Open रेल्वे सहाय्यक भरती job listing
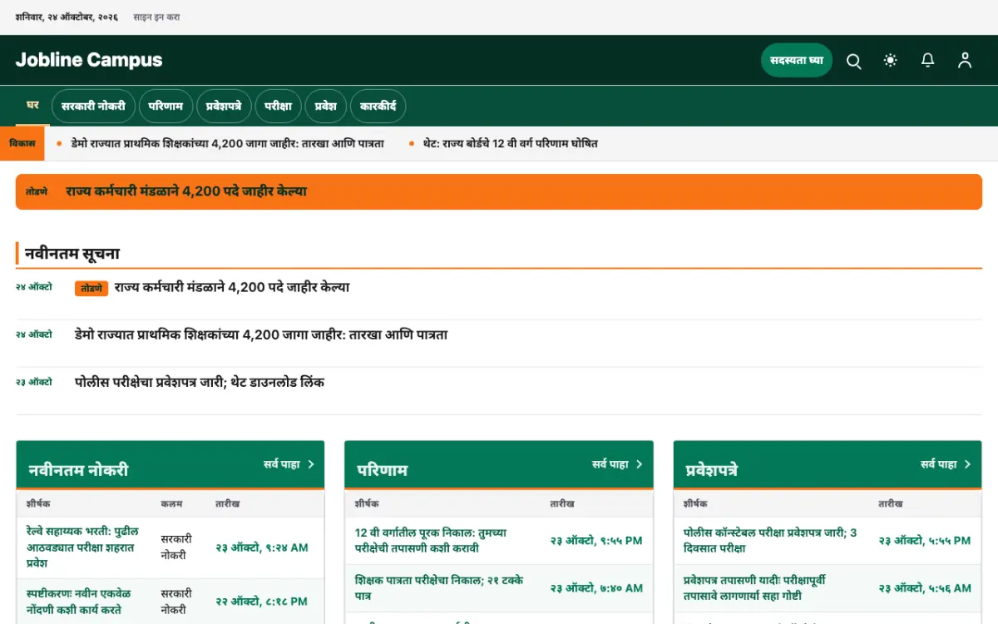The height and width of the screenshot is (624, 998). click(x=83, y=547)
